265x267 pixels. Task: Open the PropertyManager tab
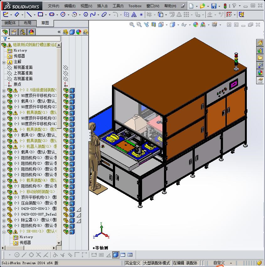14,32
